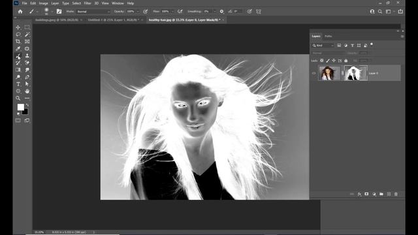Open the brush settings panel toggle
The image size is (418, 235).
click(59, 12)
